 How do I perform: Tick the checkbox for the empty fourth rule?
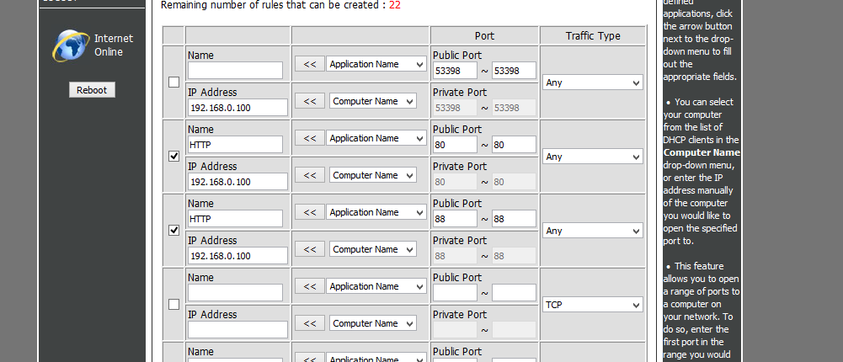coord(173,305)
